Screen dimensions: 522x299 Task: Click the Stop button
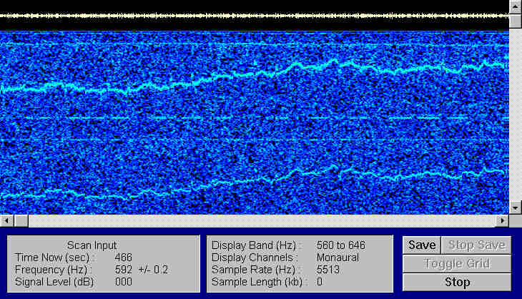click(x=457, y=282)
